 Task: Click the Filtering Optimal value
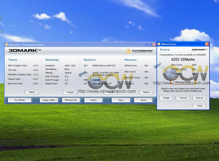click(x=68, y=73)
